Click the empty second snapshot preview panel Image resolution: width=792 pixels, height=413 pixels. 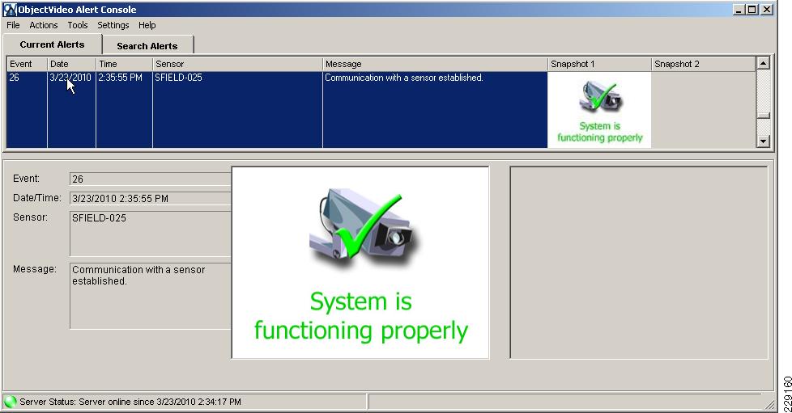pos(639,263)
